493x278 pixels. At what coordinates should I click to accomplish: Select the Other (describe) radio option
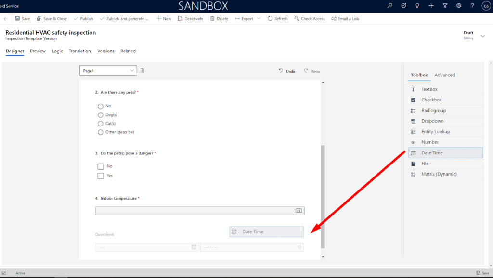coord(100,132)
